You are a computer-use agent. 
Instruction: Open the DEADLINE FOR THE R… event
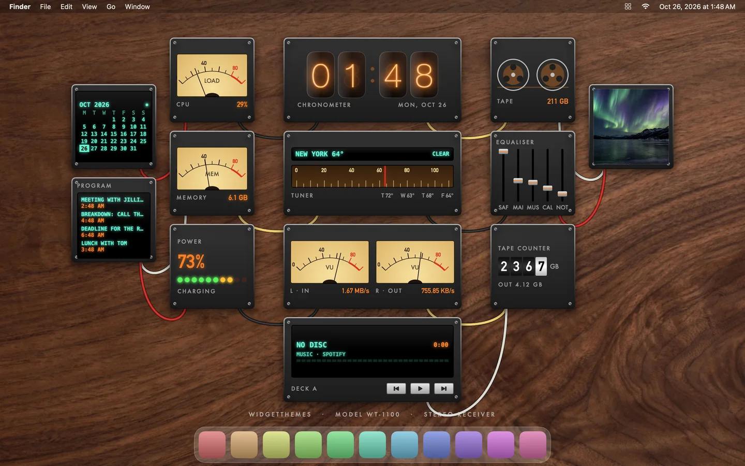112,231
